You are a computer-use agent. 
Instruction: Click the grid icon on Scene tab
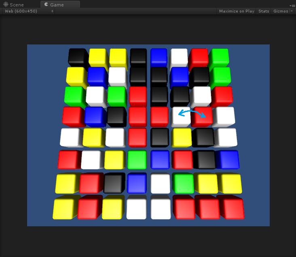pos(6,4)
